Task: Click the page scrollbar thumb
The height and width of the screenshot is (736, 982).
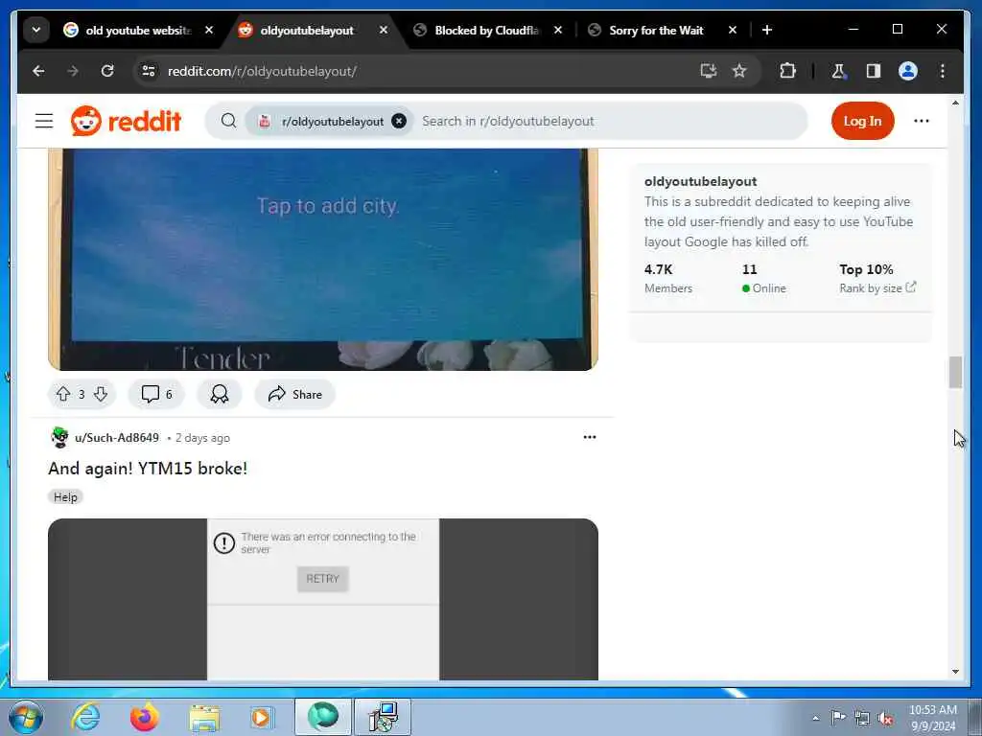Action: 955,373
